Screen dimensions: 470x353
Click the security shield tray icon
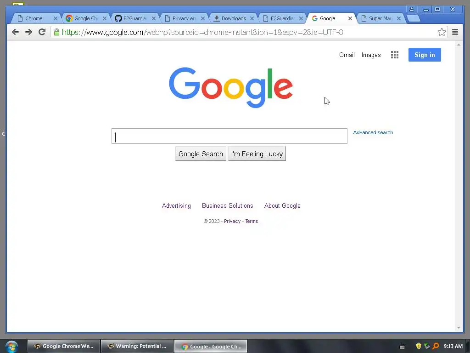(x=419, y=346)
